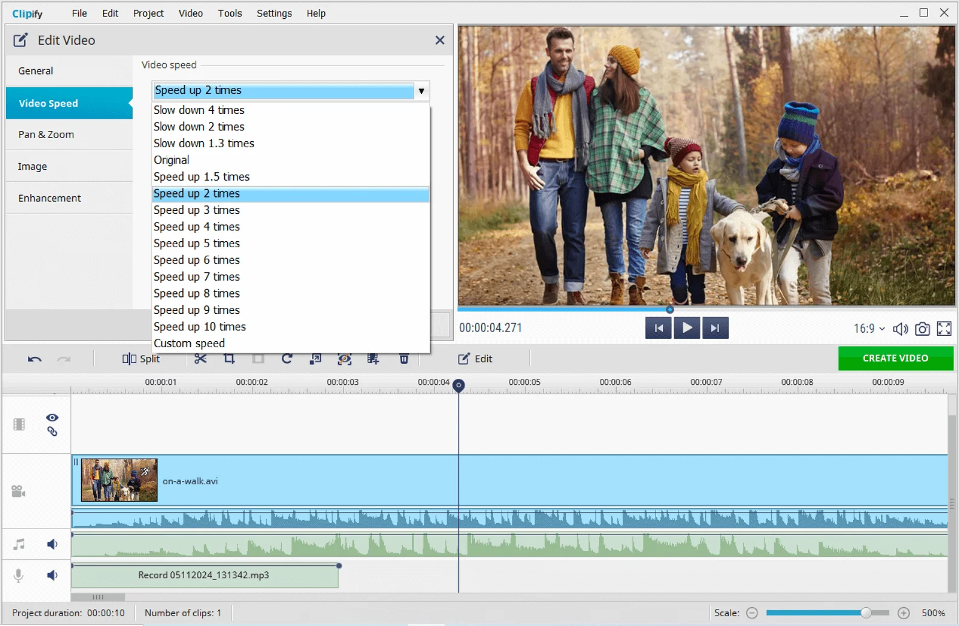
Task: Switch to Pan & Zoom tab
Action: pos(69,135)
